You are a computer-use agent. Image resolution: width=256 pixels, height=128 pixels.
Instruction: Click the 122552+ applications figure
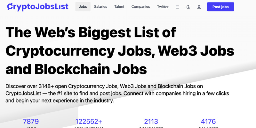[x=89, y=121]
